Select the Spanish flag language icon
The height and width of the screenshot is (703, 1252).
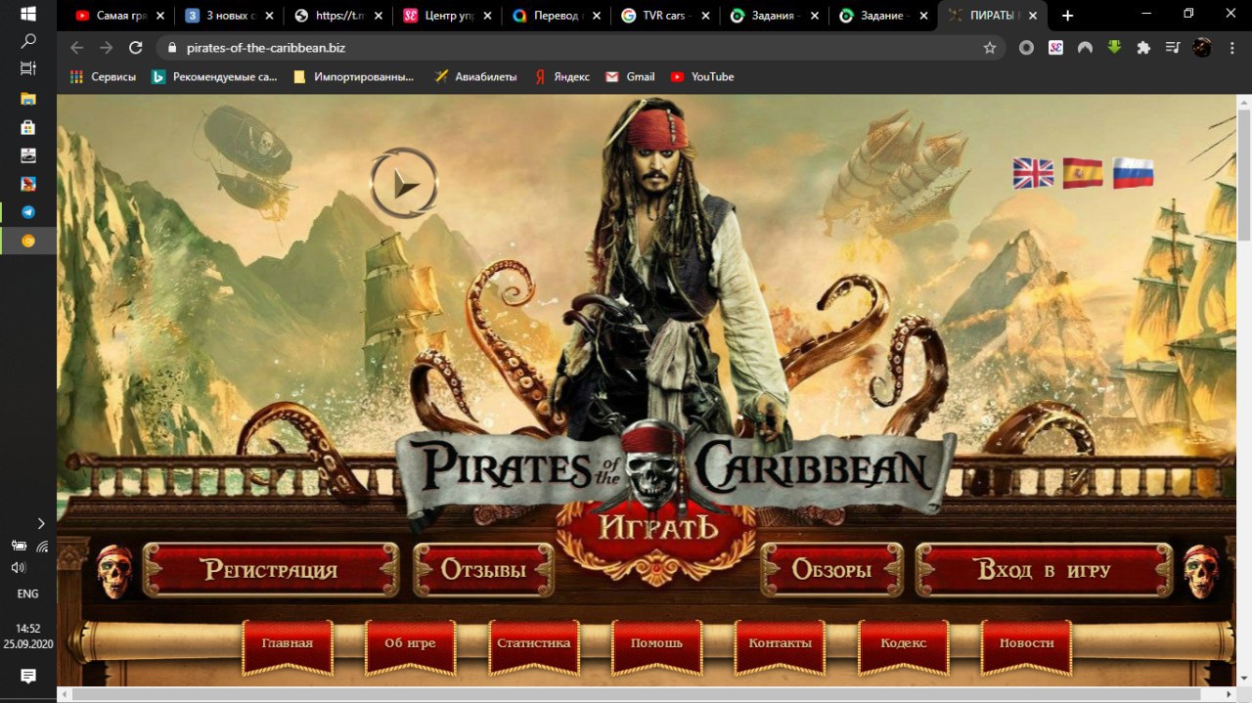point(1083,173)
